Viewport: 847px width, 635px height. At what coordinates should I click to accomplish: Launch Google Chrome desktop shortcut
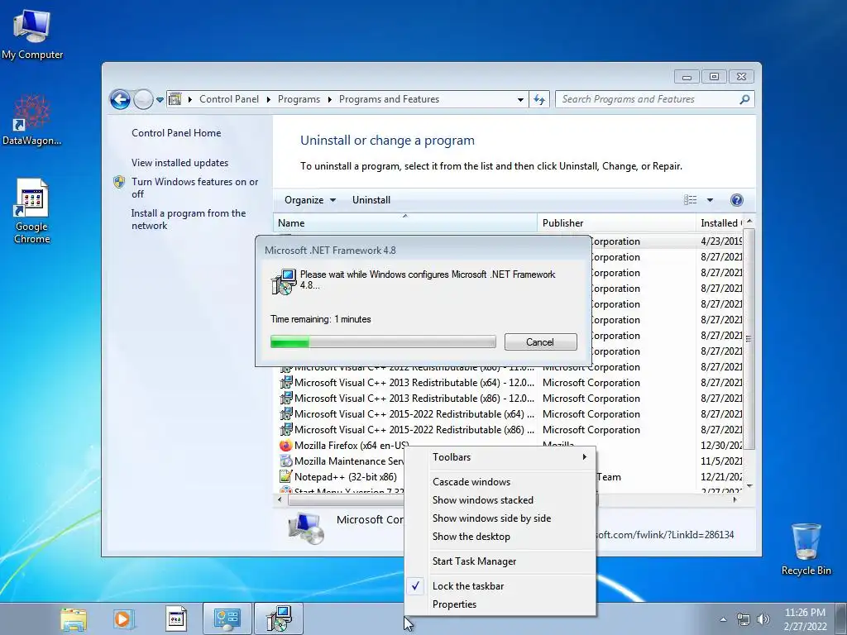[32, 211]
